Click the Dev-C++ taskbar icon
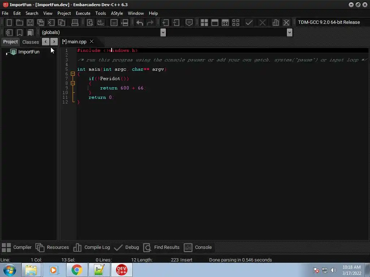370x277 pixels. point(121,270)
